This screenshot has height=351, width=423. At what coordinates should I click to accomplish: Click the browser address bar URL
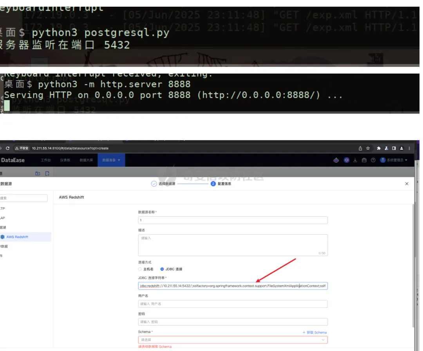pyautogui.click(x=70, y=148)
